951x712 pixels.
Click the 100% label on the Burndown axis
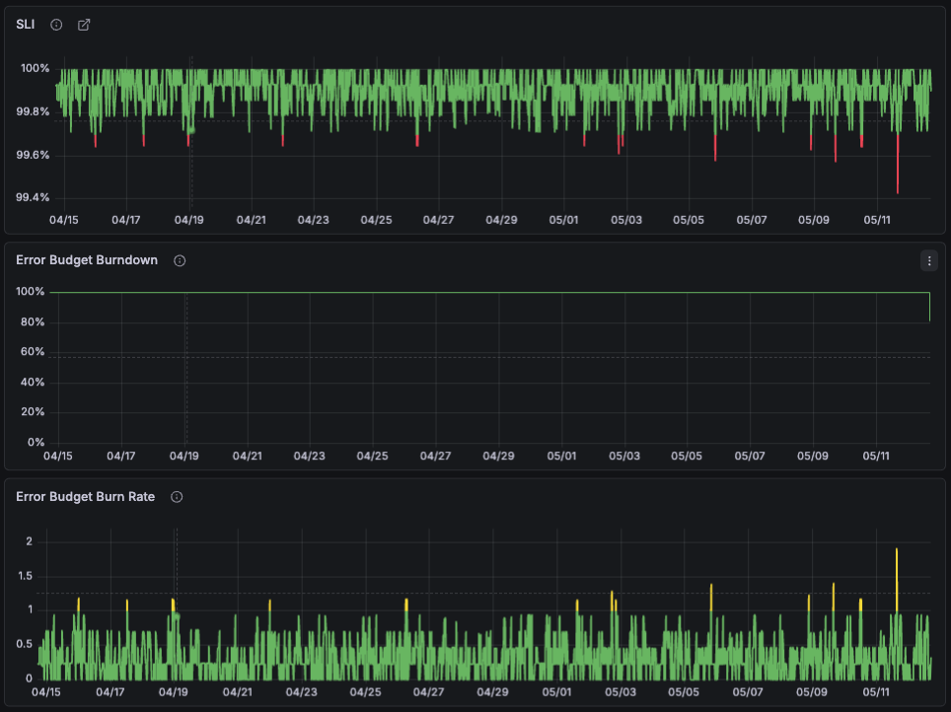tap(31, 292)
